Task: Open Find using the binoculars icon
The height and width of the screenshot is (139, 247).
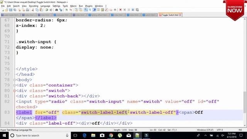Action: tap(56, 10)
